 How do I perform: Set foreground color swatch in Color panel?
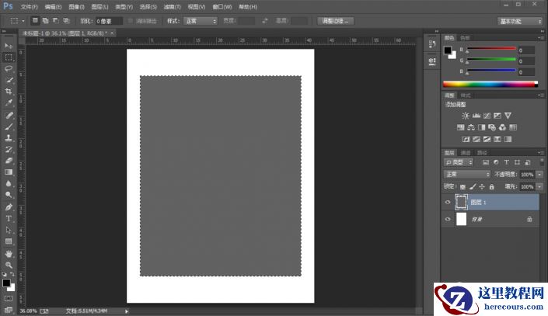[448, 50]
